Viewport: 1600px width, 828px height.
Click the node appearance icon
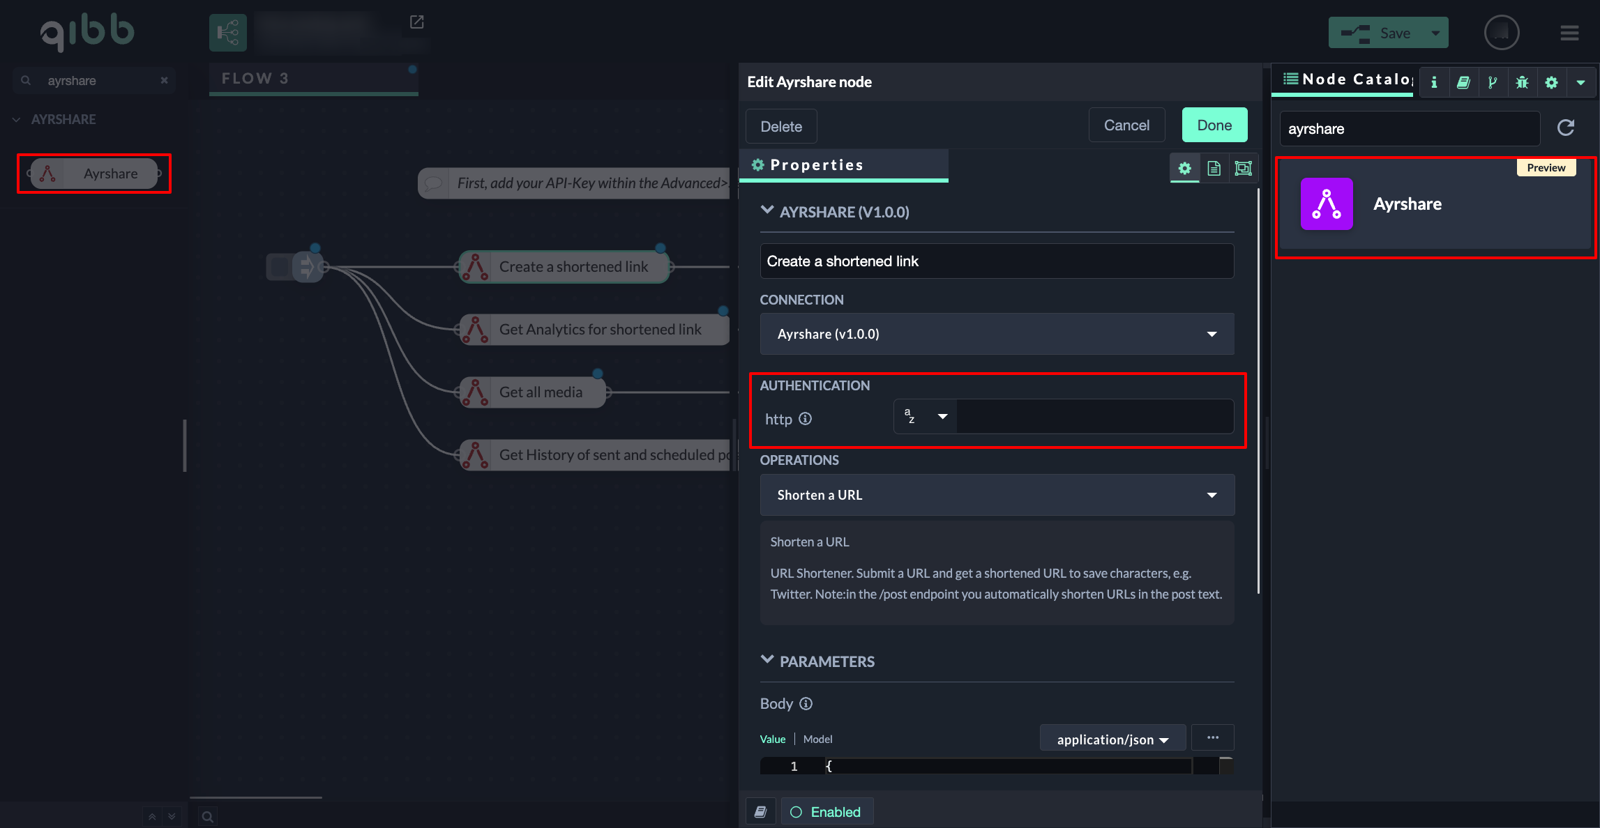1243,168
